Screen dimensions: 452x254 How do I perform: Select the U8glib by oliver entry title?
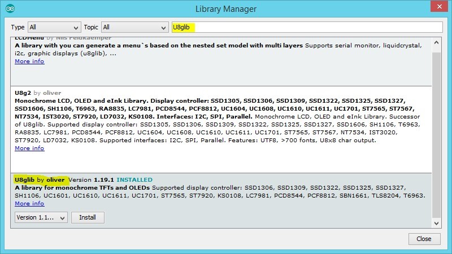(40, 179)
